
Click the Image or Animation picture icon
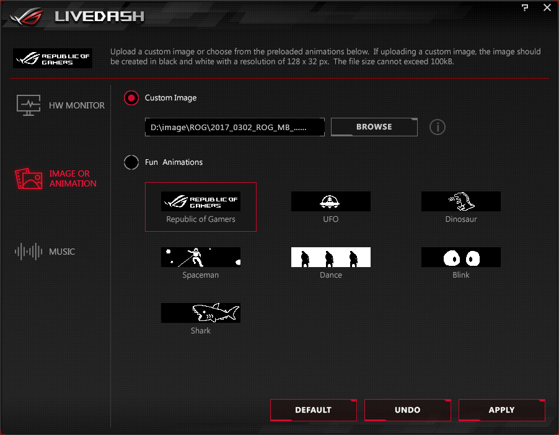[29, 178]
